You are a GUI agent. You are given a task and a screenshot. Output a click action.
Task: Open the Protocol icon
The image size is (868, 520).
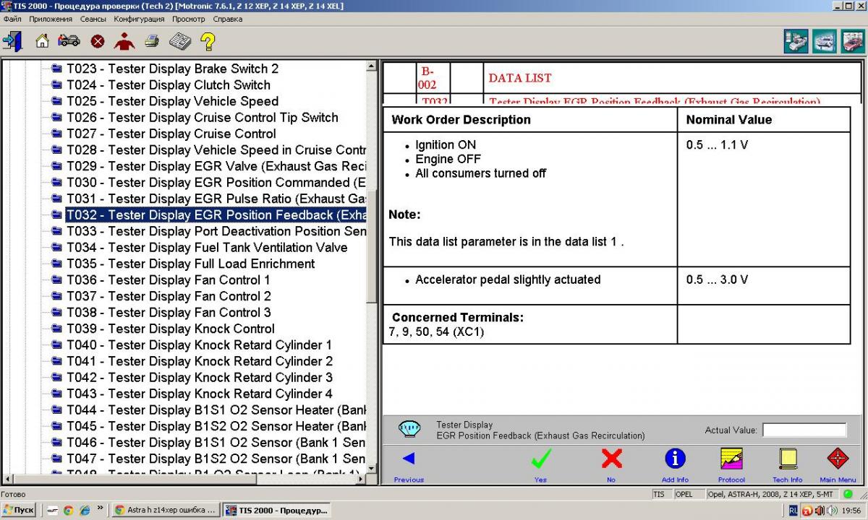pyautogui.click(x=731, y=459)
